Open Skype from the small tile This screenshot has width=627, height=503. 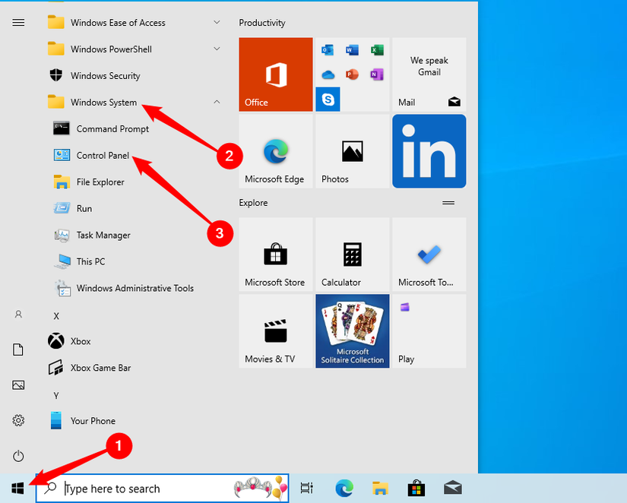tap(328, 99)
